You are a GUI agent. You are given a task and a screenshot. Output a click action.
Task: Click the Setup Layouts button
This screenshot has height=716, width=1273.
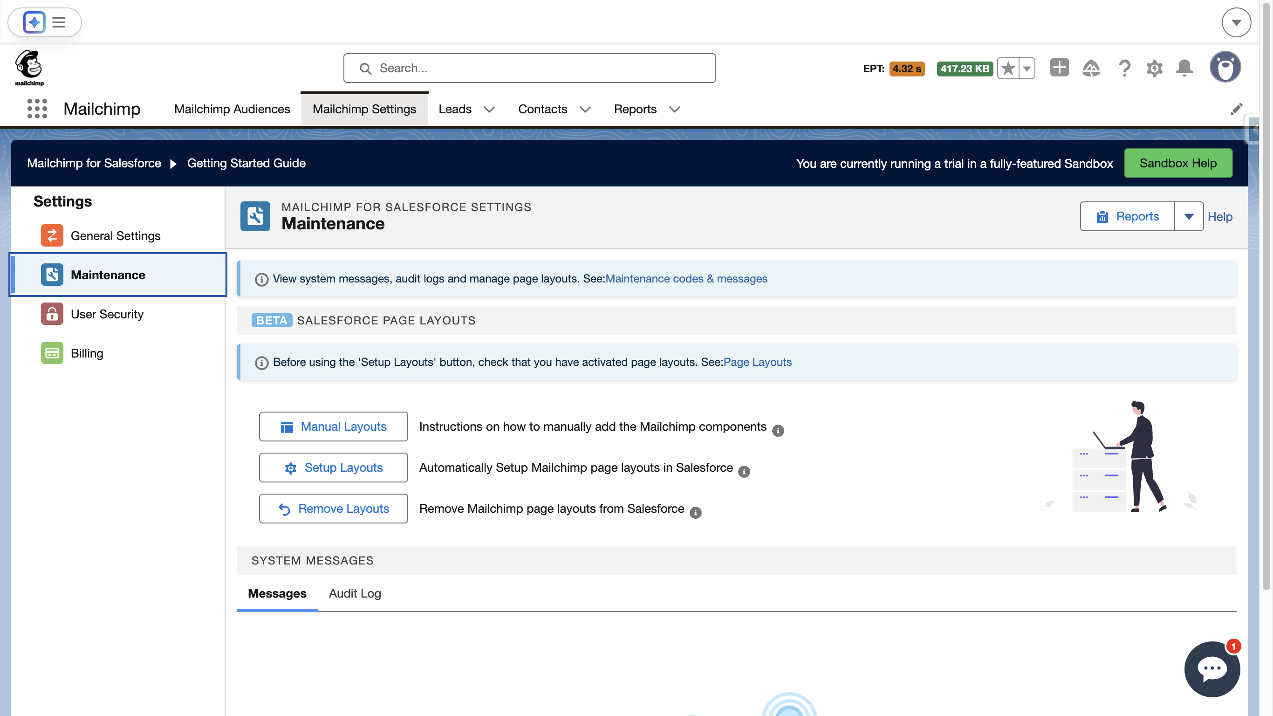click(x=334, y=467)
